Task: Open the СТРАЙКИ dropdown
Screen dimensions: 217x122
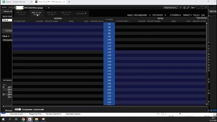Action: point(175,15)
